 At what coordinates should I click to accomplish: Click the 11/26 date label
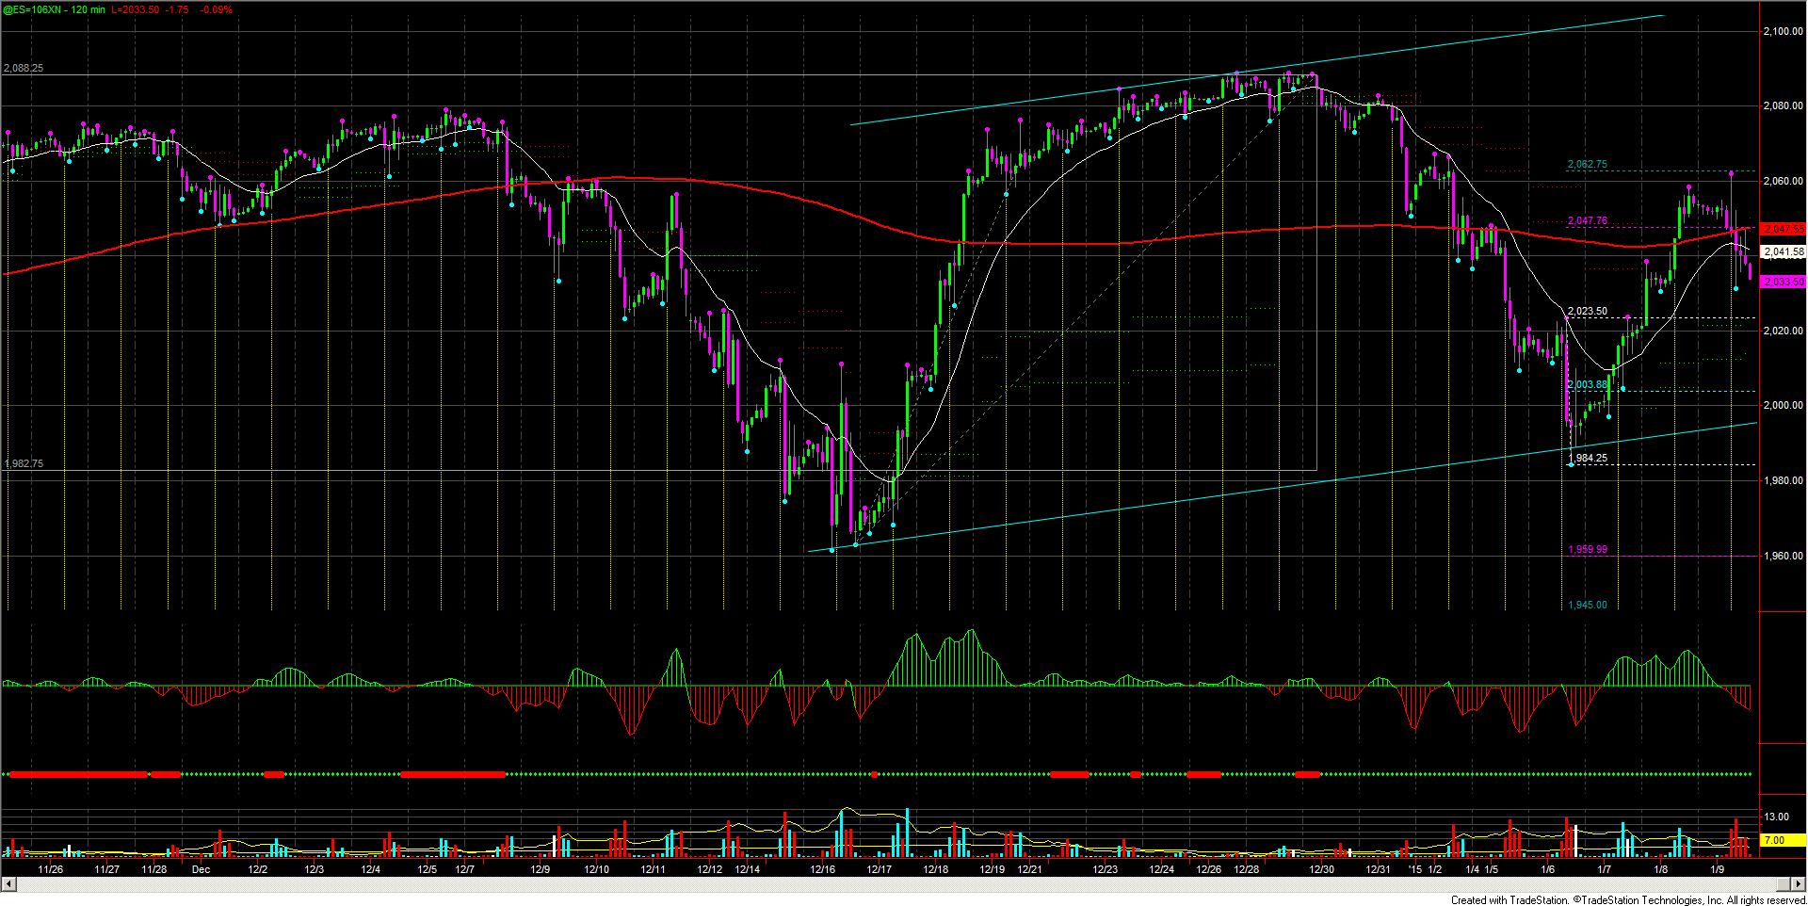pyautogui.click(x=51, y=870)
